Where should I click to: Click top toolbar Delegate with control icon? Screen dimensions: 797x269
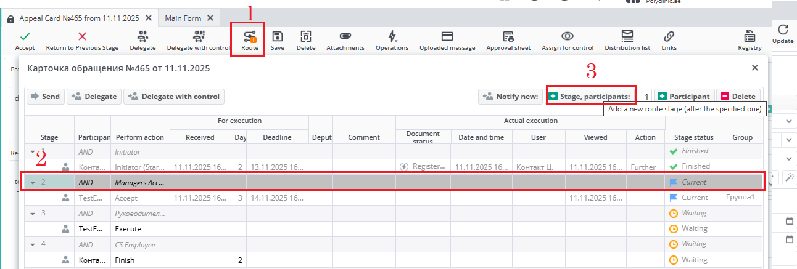199,36
